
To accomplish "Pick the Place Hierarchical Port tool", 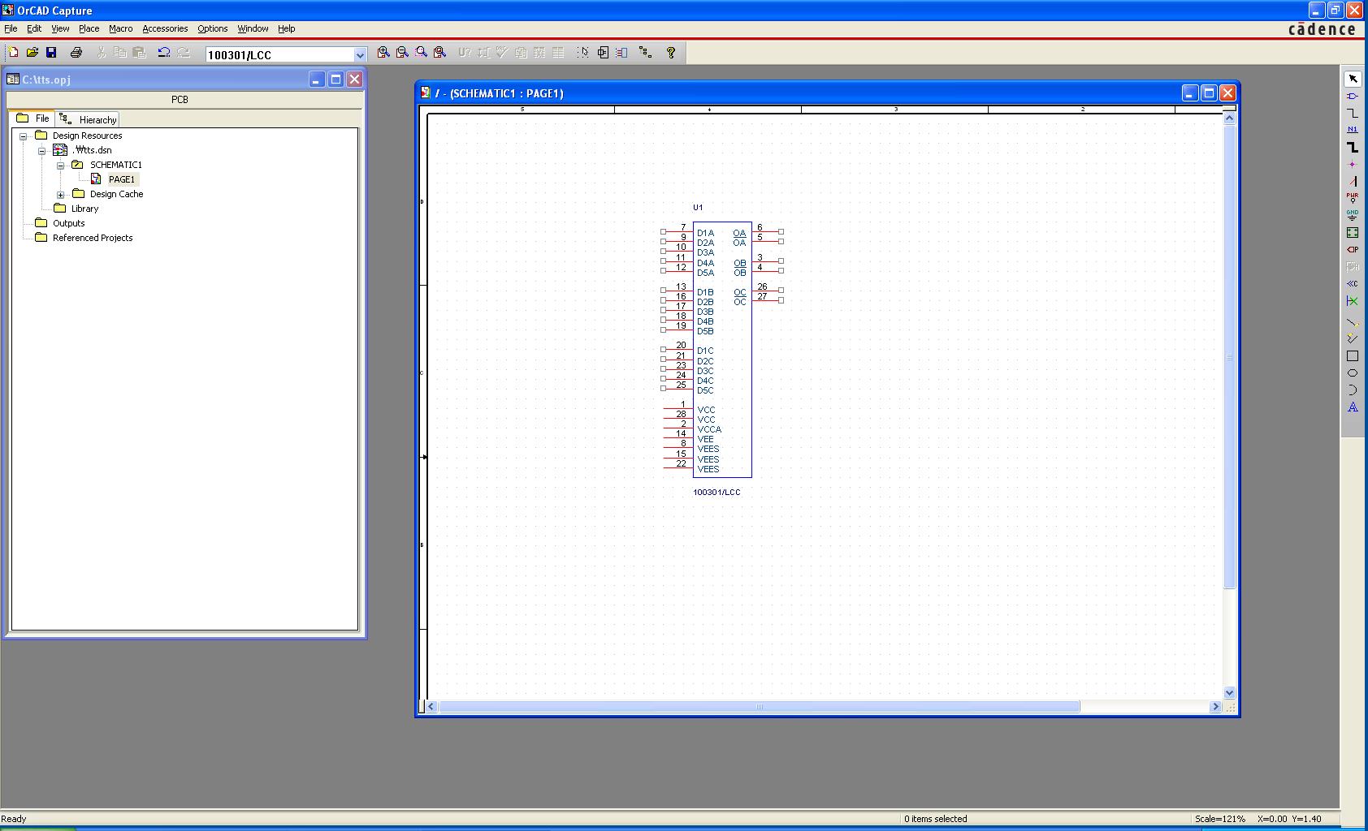I will tap(1353, 250).
